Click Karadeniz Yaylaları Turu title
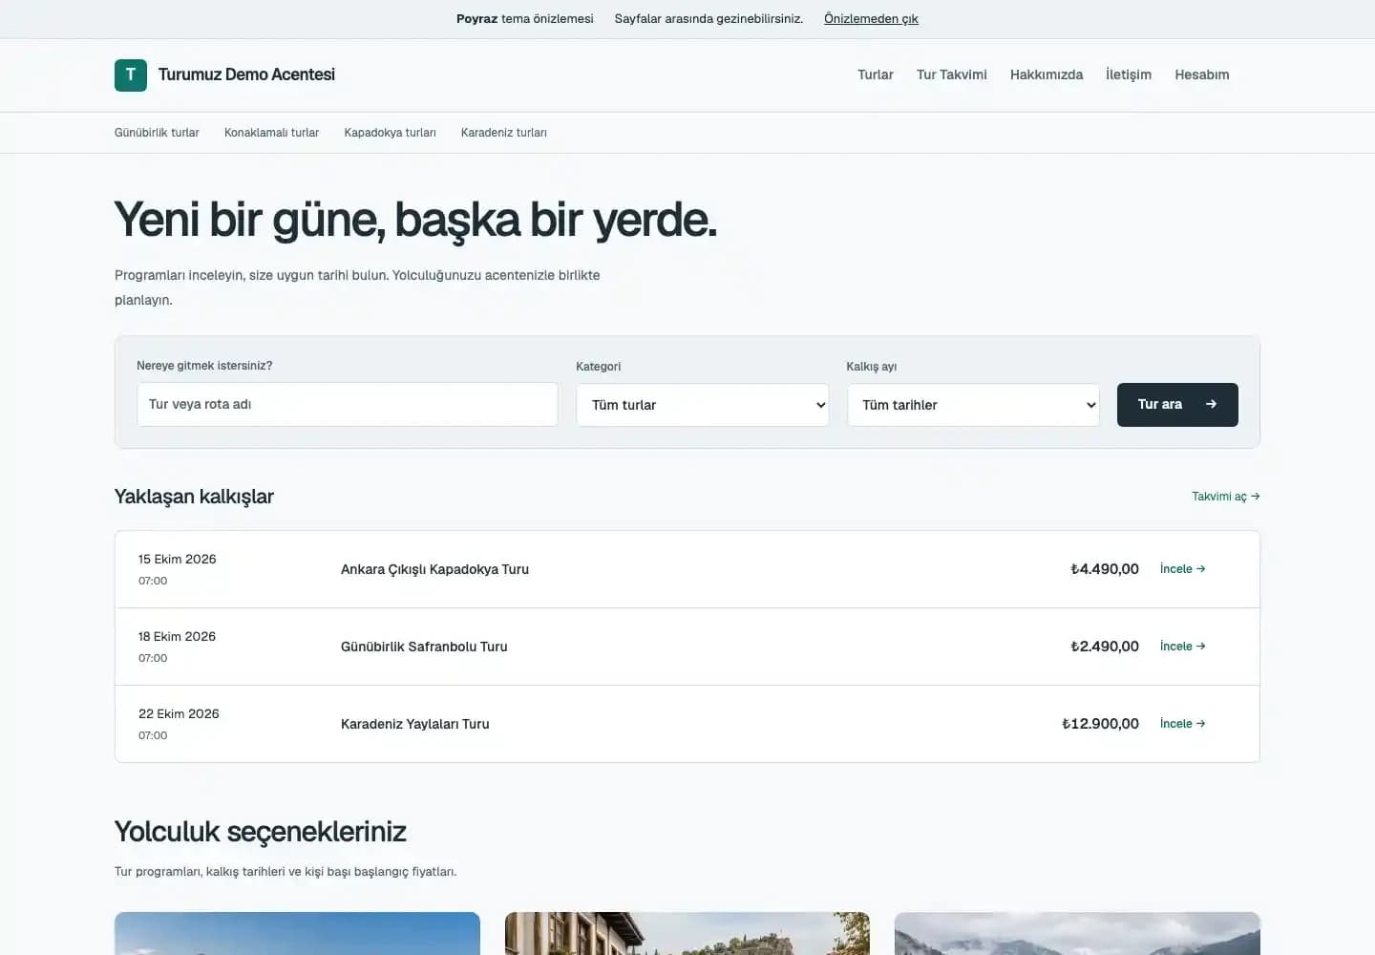Viewport: 1375px width, 955px height. [x=415, y=724]
